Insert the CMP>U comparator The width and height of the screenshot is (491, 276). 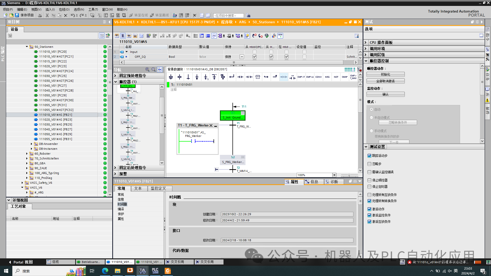[x=310, y=77]
